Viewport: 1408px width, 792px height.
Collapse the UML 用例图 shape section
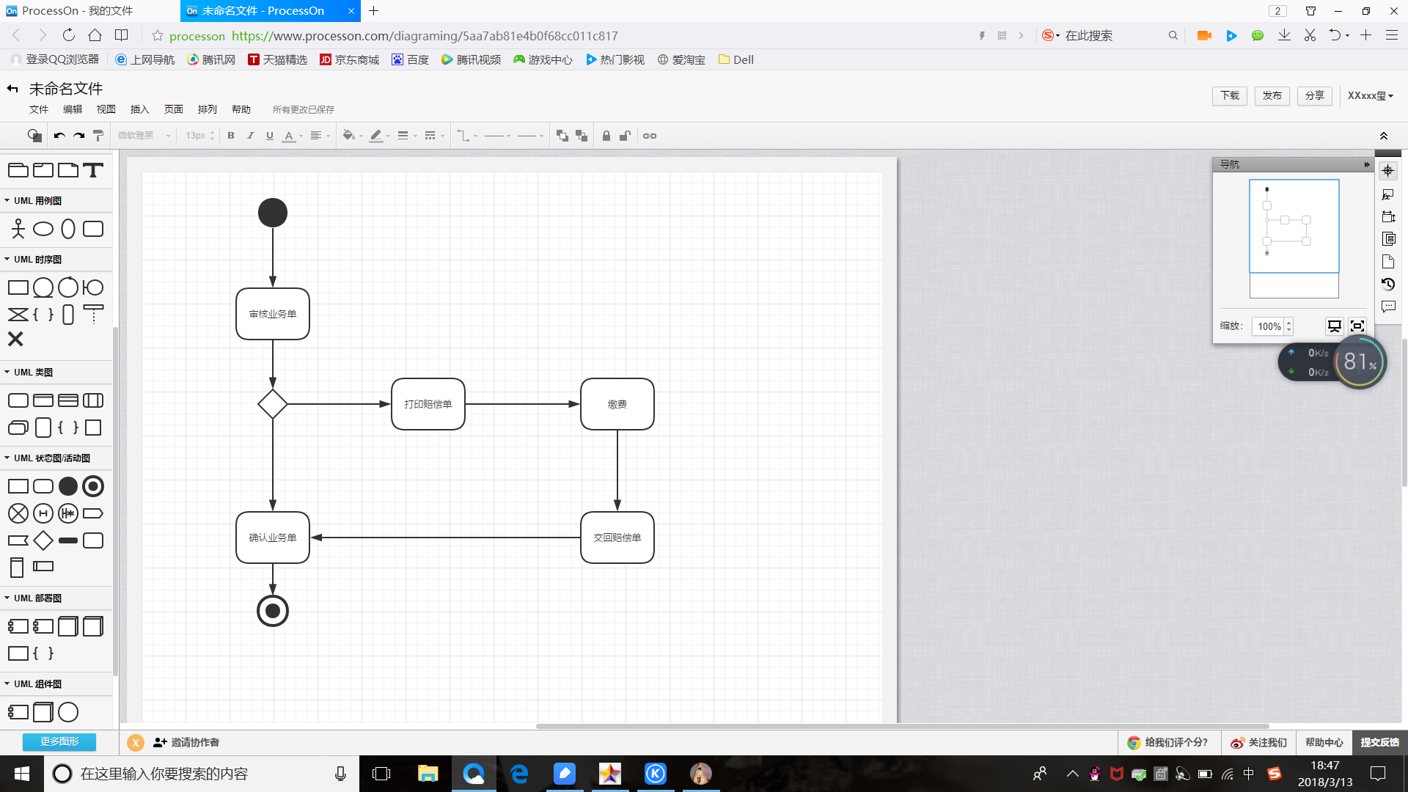37,201
